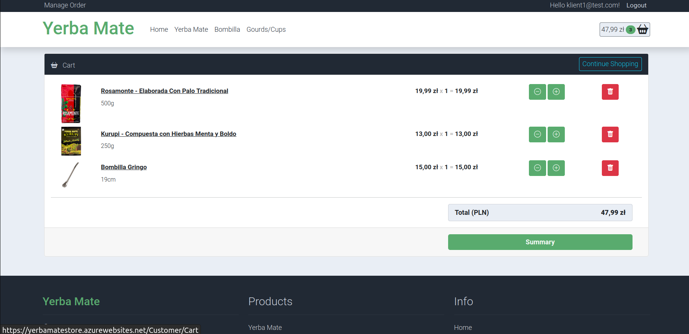This screenshot has width=689, height=334.
Task: Increase quantity of Rosamonte yerba mate
Action: [x=556, y=92]
